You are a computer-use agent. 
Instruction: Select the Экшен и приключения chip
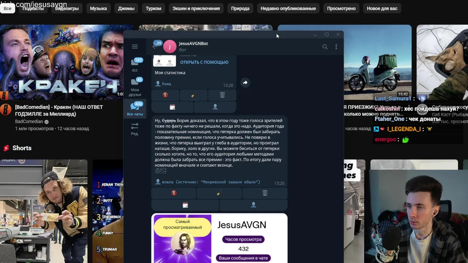point(196,8)
